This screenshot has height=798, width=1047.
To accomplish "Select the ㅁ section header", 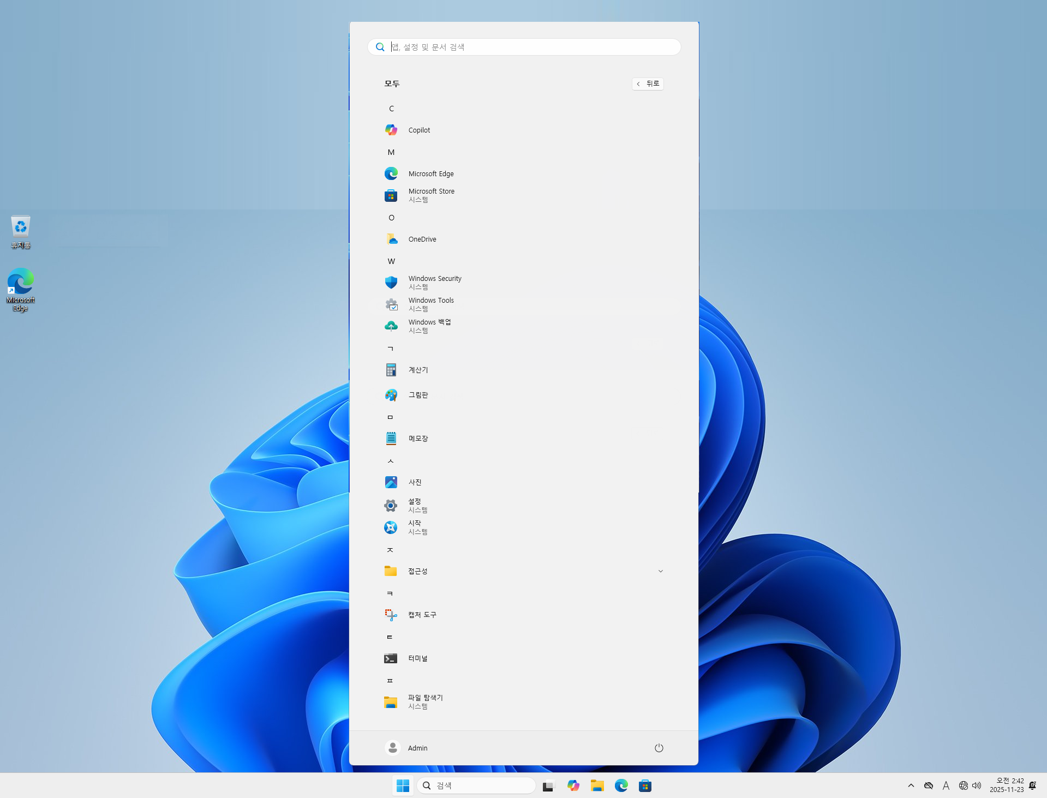I will [x=390, y=417].
